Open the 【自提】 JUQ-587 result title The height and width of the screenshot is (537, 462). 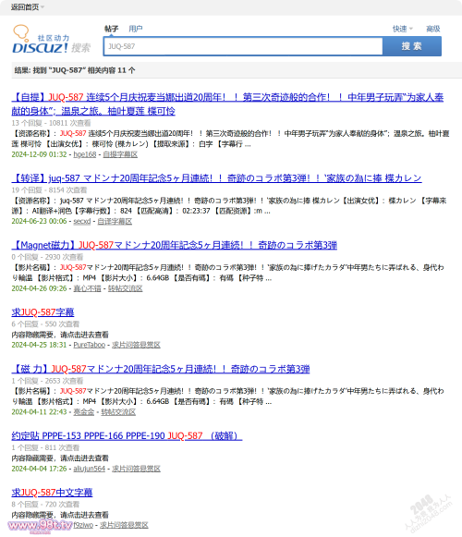(227, 104)
